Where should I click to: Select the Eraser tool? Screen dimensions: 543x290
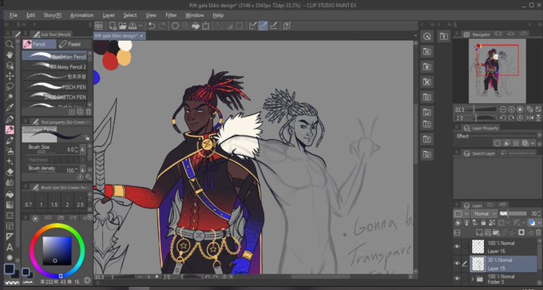point(10,173)
